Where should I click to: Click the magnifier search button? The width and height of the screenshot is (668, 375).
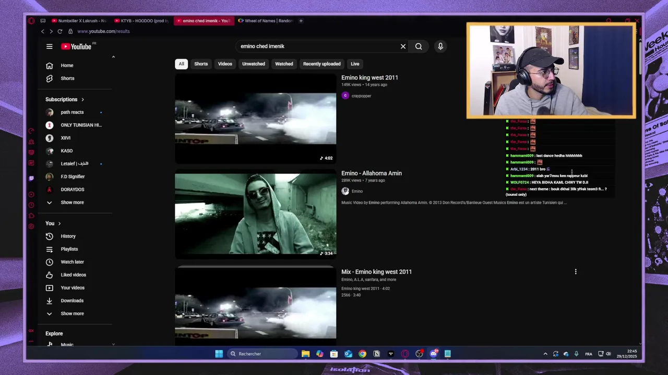(419, 46)
